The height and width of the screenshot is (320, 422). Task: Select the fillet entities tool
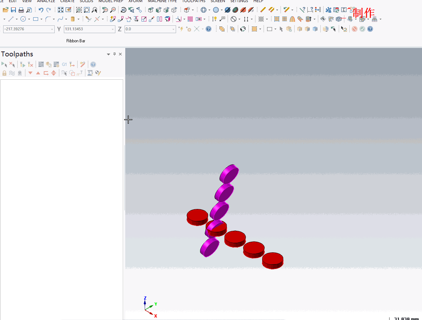[x=48, y=19]
